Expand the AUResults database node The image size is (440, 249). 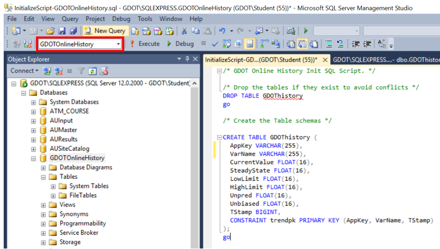pyautogui.click(x=33, y=140)
